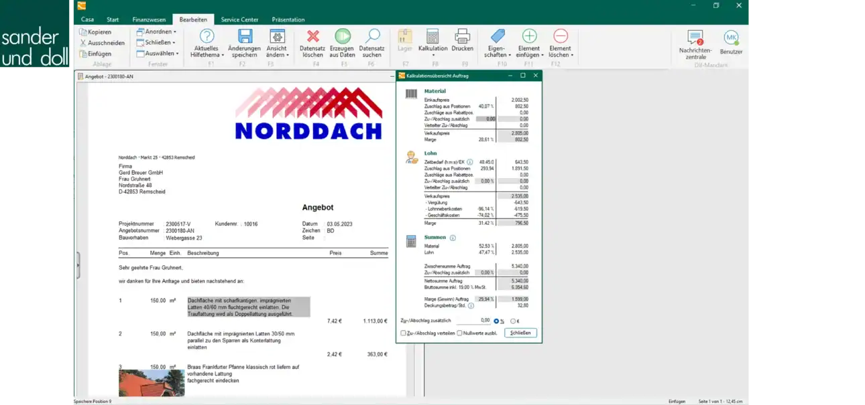Switch to the Finanzwesen tab
This screenshot has width=865, height=405.
[x=149, y=19]
